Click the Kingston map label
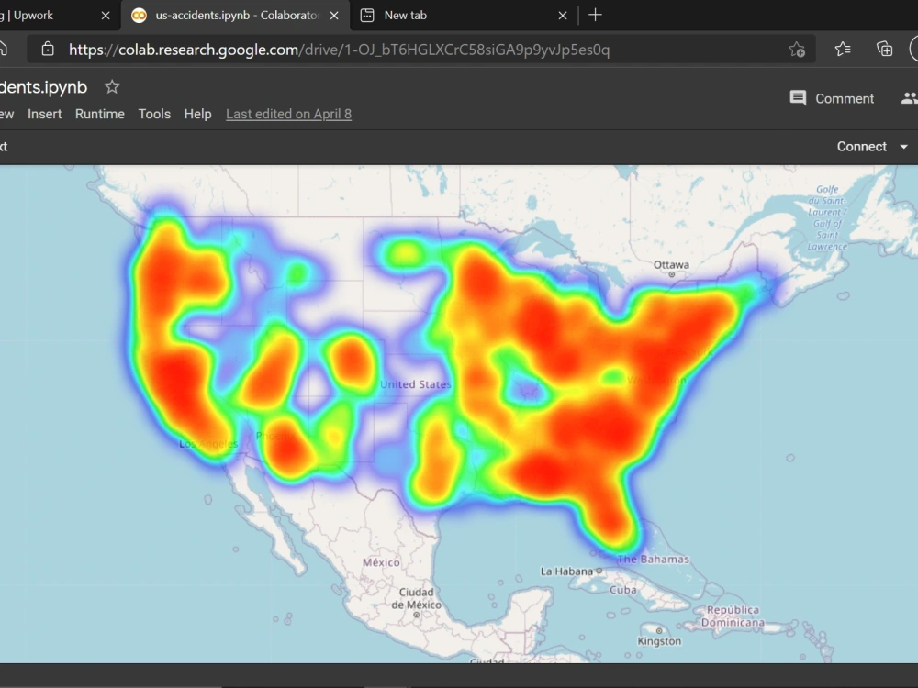This screenshot has width=918, height=688. point(659,641)
